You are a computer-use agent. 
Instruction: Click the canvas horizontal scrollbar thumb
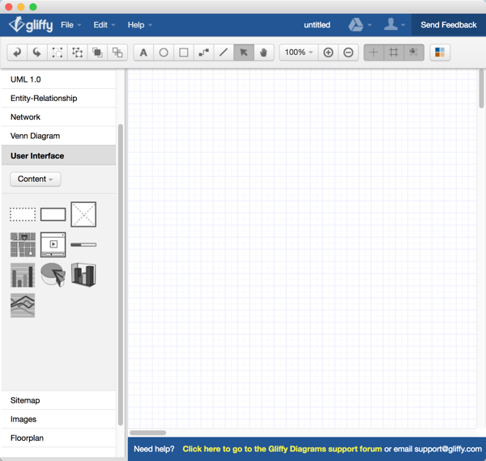(148, 433)
